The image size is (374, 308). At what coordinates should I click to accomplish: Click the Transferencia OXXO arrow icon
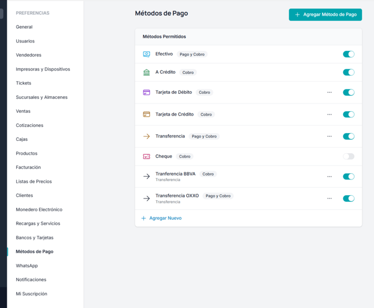(146, 198)
